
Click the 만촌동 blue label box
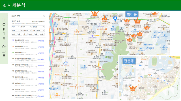pyautogui.click(x=129, y=61)
